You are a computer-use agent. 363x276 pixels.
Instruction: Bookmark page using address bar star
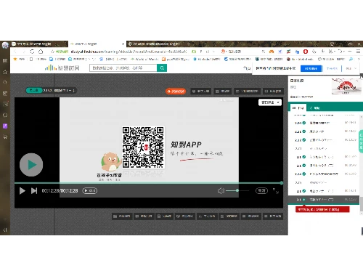(x=52, y=52)
